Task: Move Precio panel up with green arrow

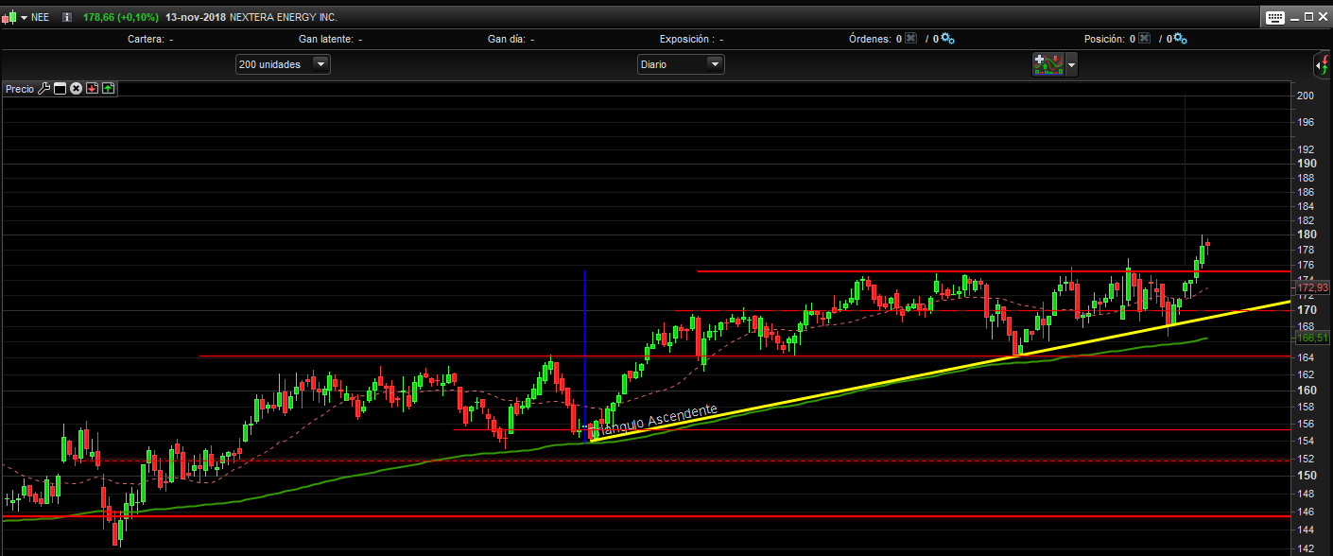Action: pyautogui.click(x=108, y=89)
